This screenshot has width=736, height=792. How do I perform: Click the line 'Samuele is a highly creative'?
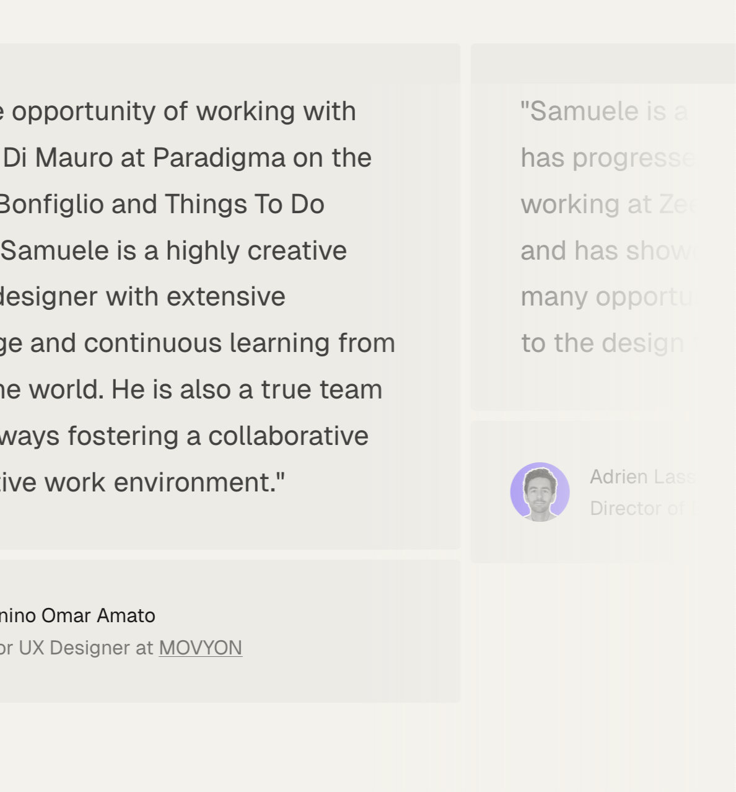[x=173, y=251]
